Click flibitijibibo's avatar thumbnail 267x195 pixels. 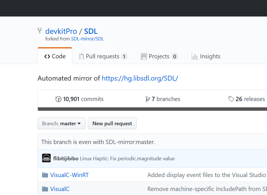(x=46, y=158)
